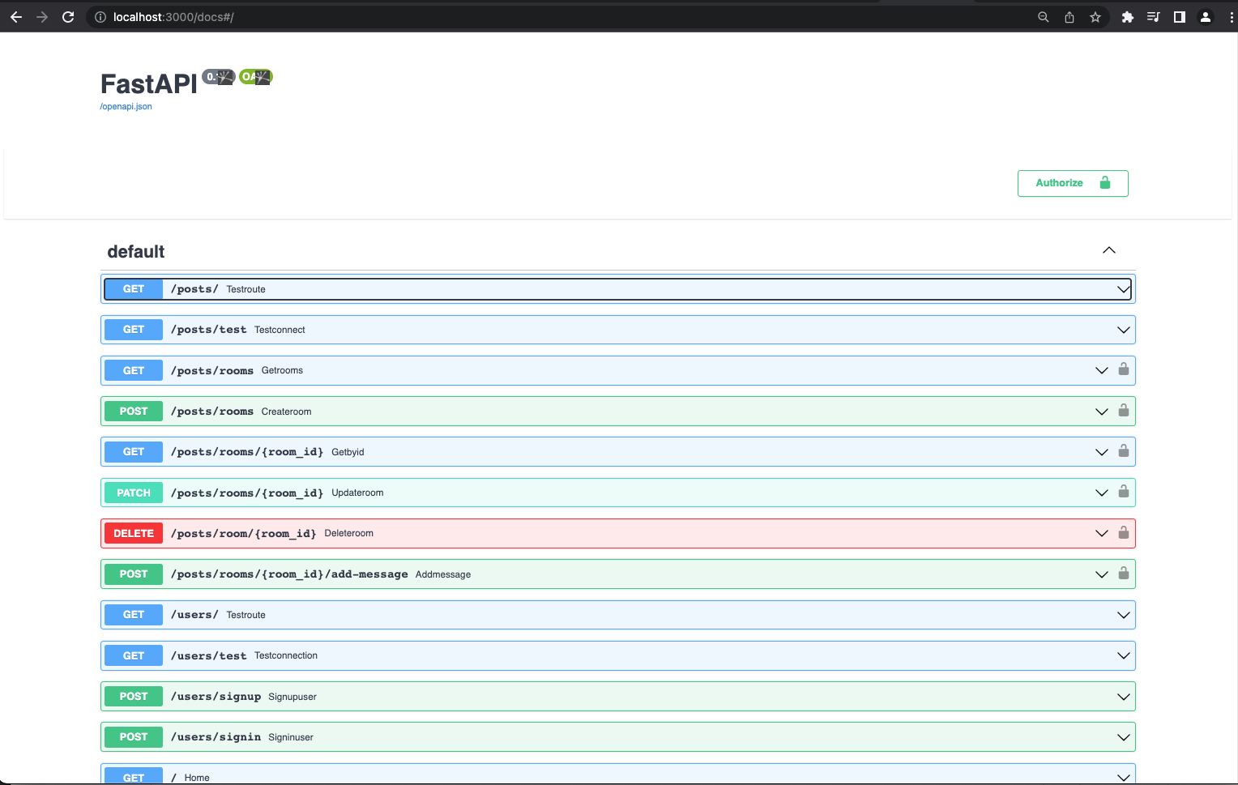
Task: Click the lock icon on DELETE Deleteroom endpoint
Action: pyautogui.click(x=1124, y=532)
